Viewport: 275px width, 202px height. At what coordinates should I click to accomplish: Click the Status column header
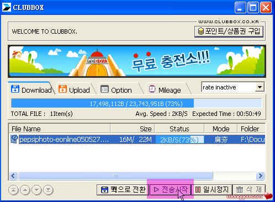coord(179,129)
